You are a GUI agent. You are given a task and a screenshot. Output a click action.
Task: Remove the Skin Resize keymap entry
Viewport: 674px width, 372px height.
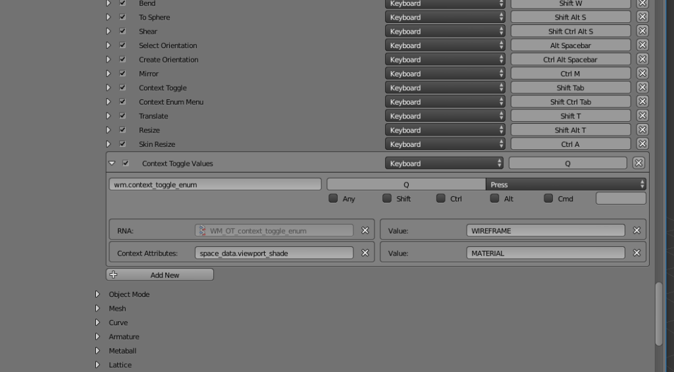[642, 144]
